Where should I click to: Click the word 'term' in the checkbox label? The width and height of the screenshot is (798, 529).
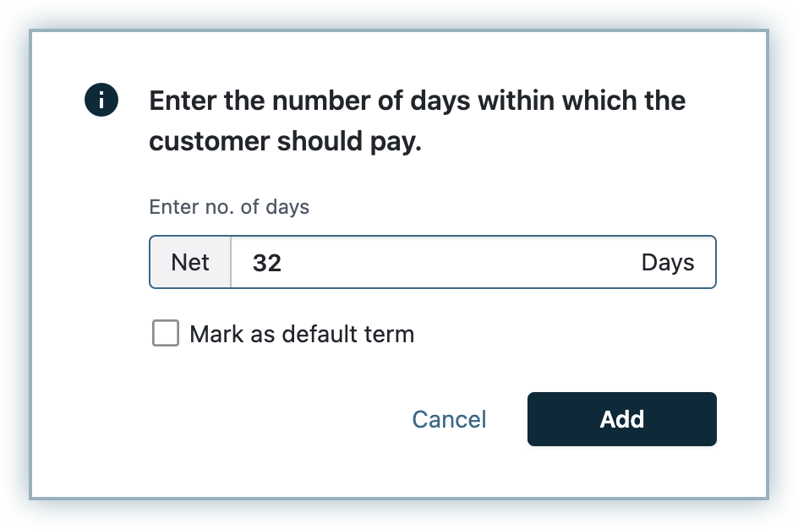(389, 335)
